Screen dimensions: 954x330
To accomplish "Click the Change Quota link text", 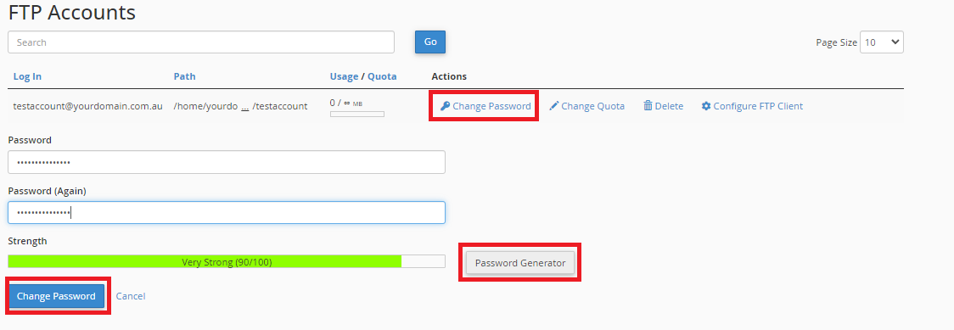I will 592,106.
